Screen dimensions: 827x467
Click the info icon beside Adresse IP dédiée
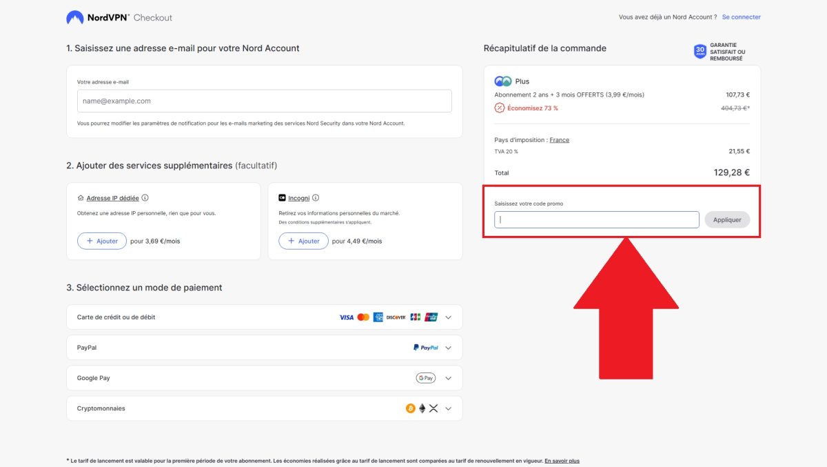(x=145, y=198)
